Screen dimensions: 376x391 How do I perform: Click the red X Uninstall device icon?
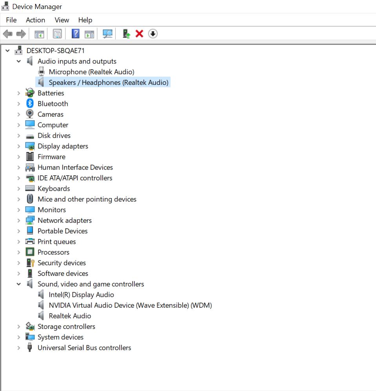[139, 34]
